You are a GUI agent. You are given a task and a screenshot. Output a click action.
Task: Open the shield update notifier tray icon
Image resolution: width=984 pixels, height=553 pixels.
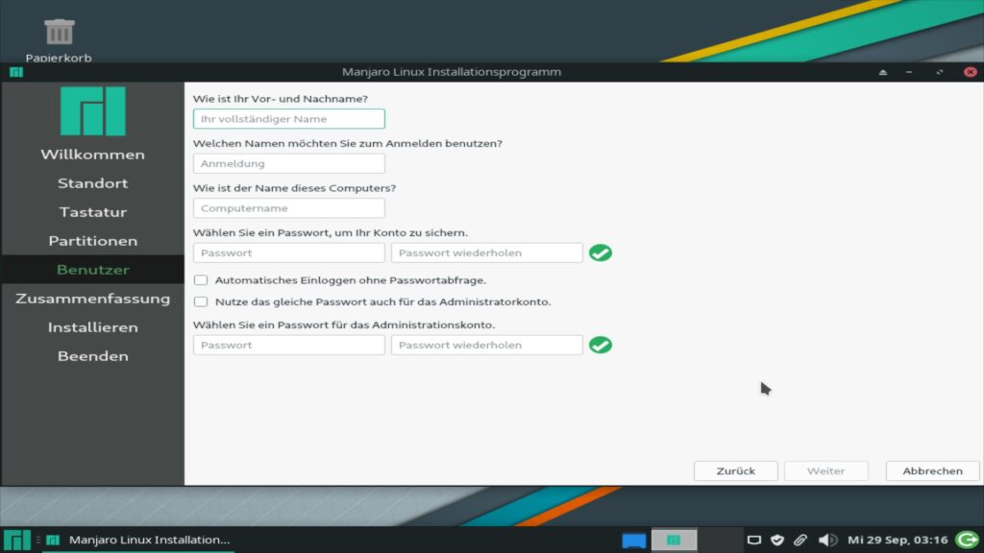click(777, 540)
